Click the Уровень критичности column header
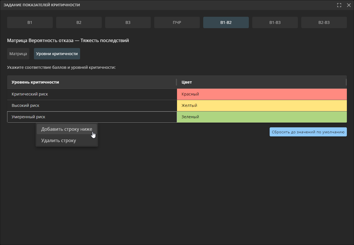The height and width of the screenshot is (245, 354). click(92, 82)
